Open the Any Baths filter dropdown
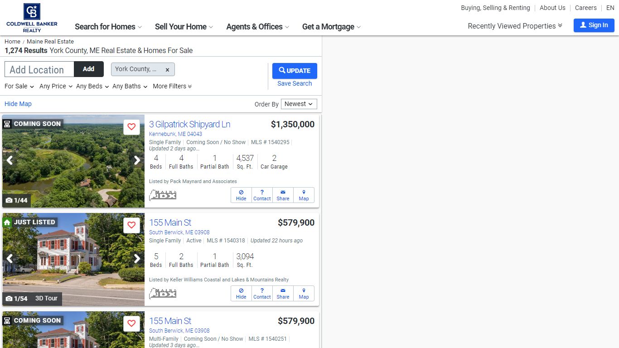 tap(130, 86)
